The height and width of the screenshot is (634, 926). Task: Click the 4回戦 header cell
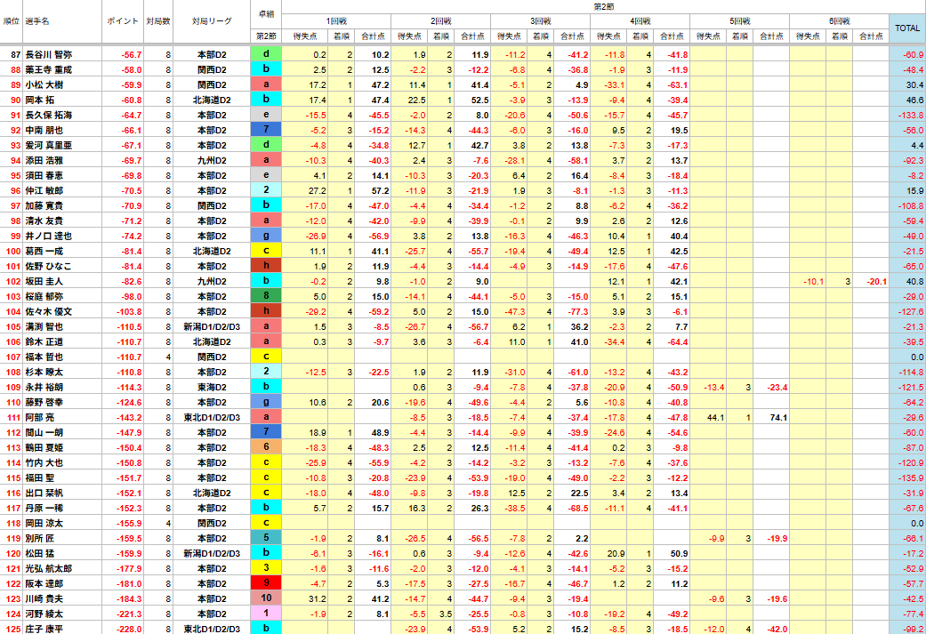(640, 21)
